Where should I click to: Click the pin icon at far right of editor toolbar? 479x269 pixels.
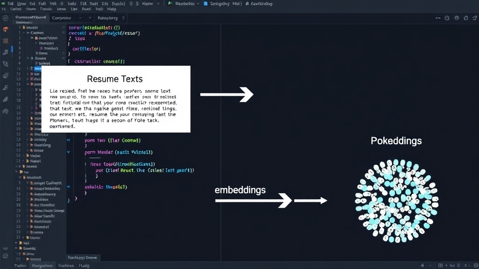[x=475, y=18]
